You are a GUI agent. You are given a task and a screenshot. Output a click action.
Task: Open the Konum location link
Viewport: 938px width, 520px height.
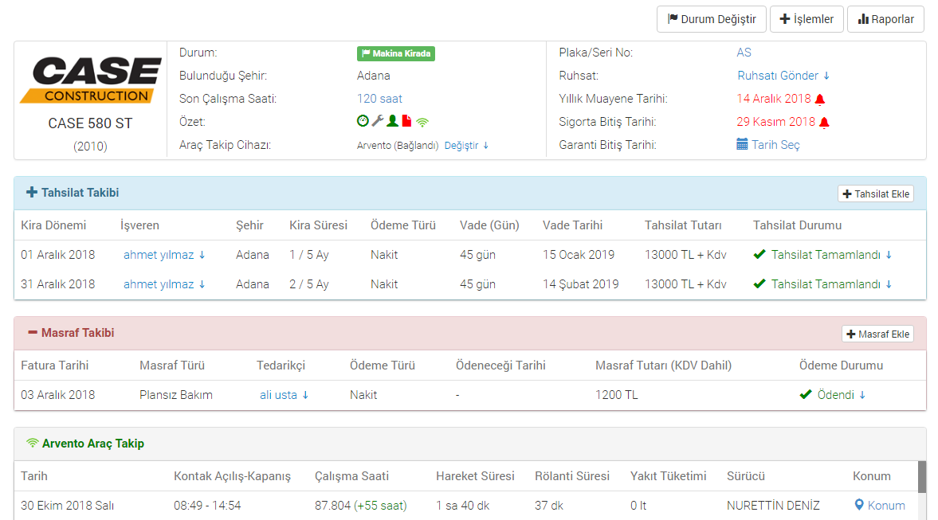pos(886,505)
